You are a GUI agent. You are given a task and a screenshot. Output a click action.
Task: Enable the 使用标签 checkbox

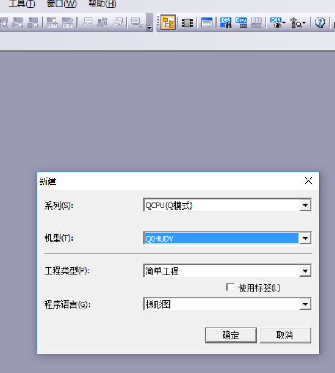230,287
